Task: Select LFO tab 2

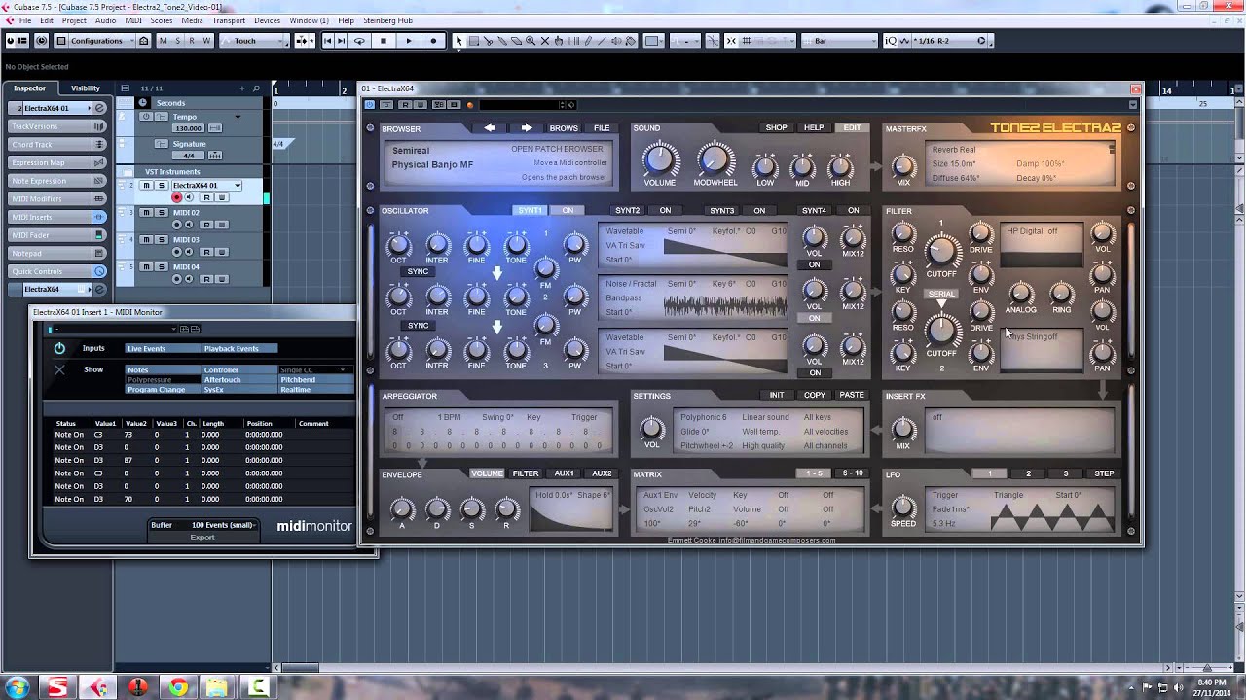Action: 1028,473
